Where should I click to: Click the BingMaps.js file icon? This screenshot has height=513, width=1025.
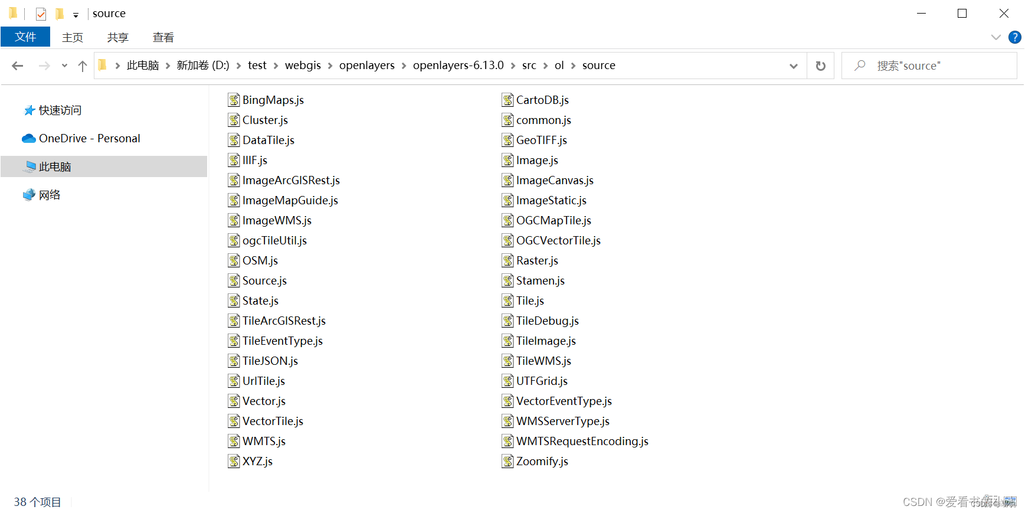[234, 100]
